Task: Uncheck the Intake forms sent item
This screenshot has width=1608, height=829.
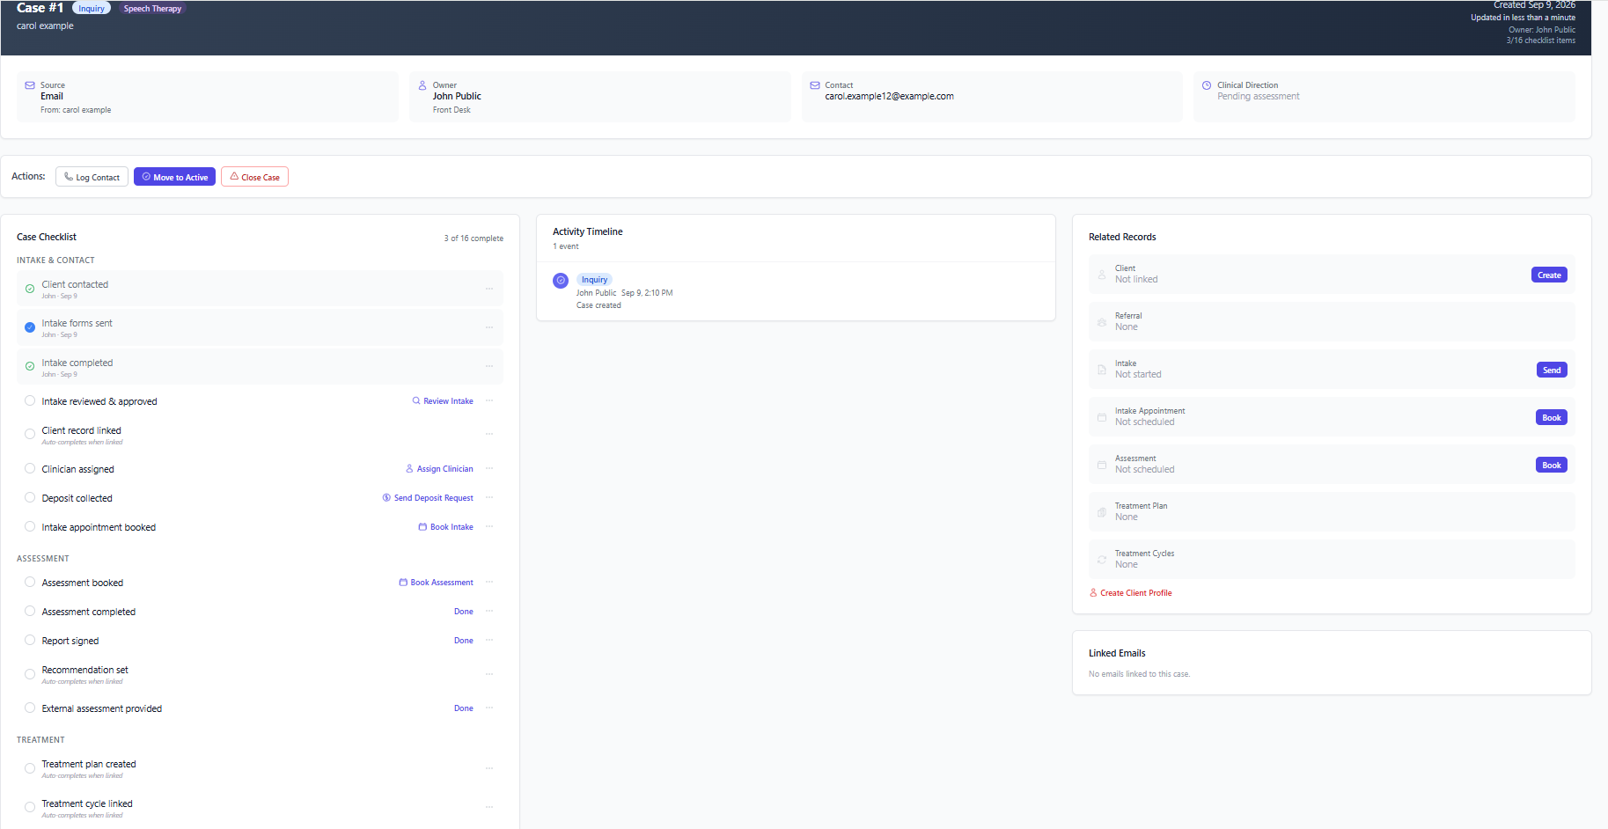Action: 30,327
